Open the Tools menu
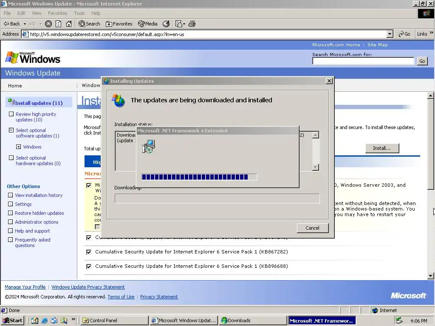The image size is (435, 326). coord(79,13)
